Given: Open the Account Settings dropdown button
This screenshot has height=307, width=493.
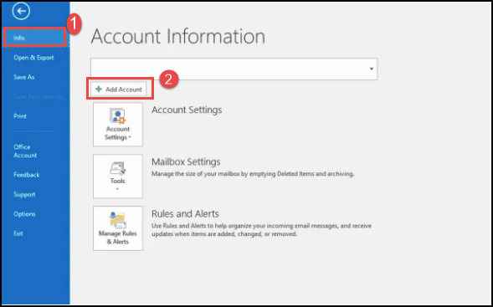Looking at the screenshot, I should [x=118, y=125].
